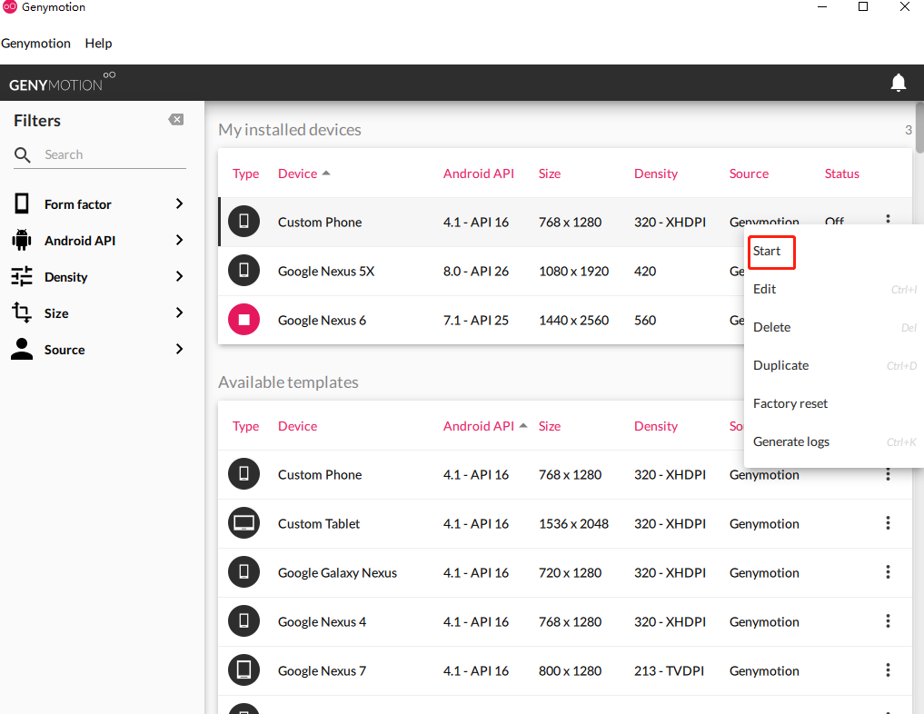Sort installed devices by Android API header

[479, 174]
